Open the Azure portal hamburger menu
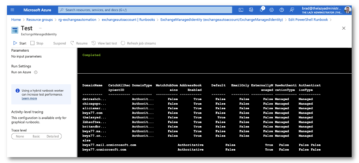This screenshot has height=163, width=359. (x=12, y=10)
